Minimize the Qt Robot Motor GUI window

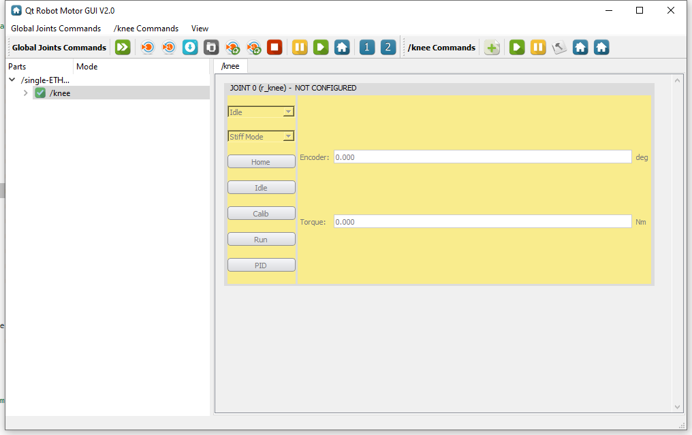click(609, 10)
